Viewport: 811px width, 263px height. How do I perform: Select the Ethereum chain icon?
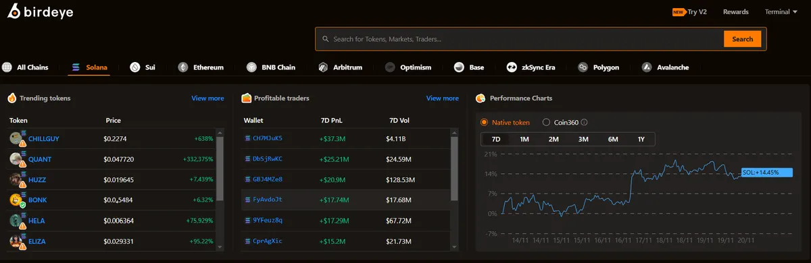pos(182,67)
